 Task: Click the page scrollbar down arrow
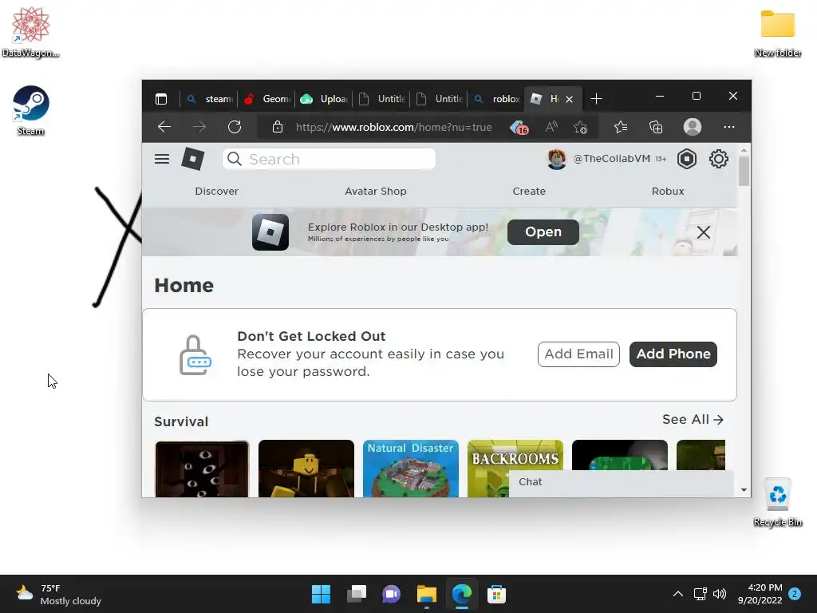click(744, 490)
